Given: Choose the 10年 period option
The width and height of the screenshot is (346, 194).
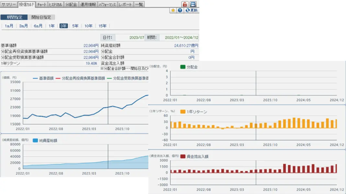Looking at the screenshot, I should [88, 26].
